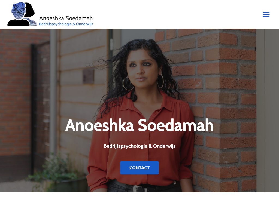
Task: Click the green plant in the planter
Action: click(57, 169)
